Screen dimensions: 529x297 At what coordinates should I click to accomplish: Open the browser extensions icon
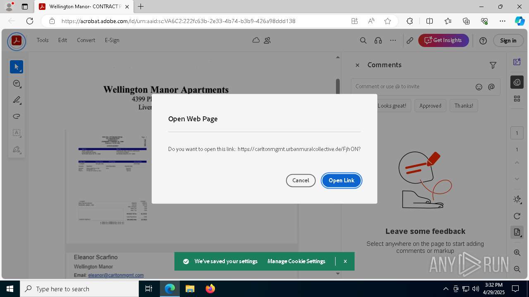point(410,21)
